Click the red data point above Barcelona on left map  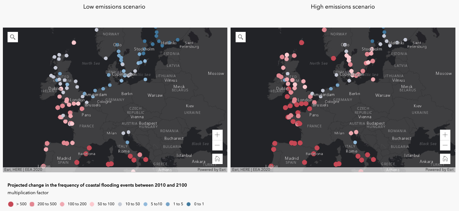pos(89,148)
